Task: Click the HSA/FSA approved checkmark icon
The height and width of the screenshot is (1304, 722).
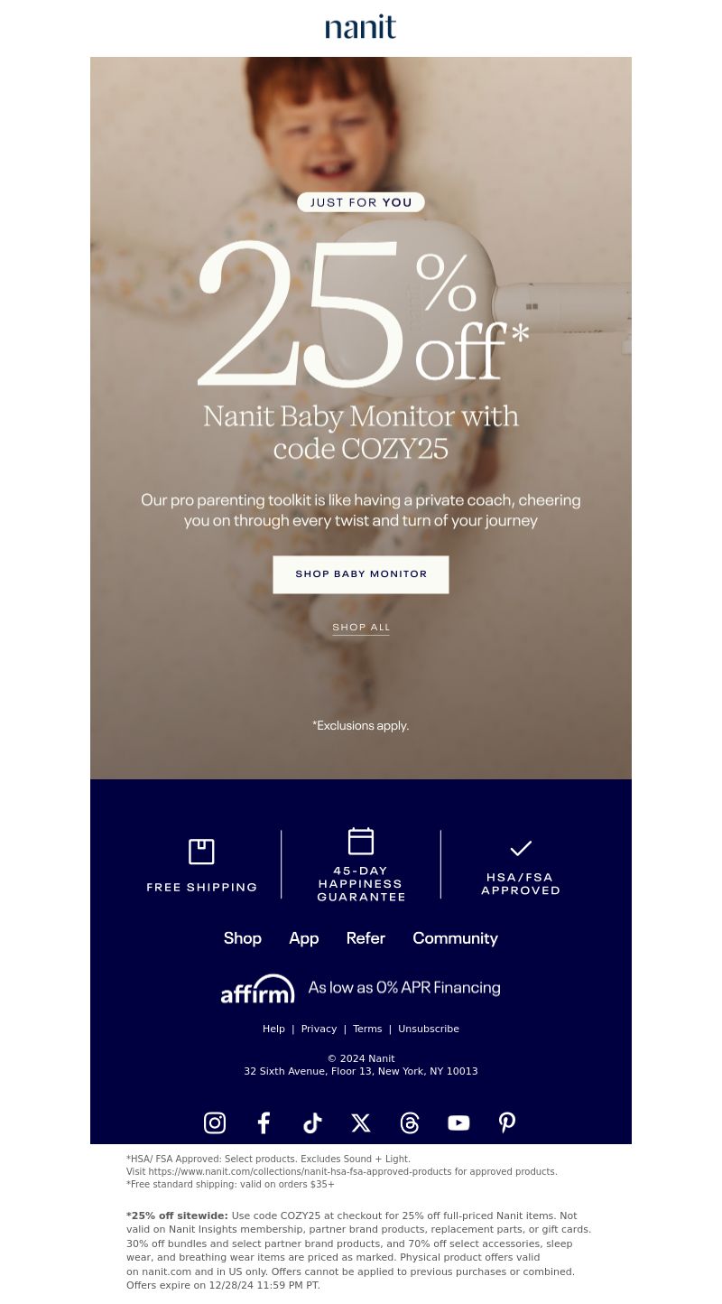Action: point(521,848)
